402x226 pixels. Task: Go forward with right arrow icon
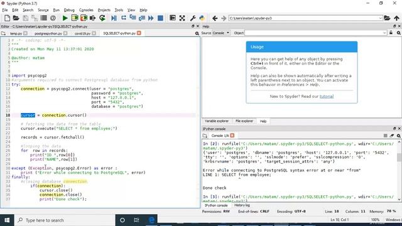pos(224,18)
